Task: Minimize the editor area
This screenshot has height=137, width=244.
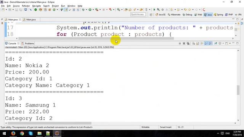Action: (233, 19)
